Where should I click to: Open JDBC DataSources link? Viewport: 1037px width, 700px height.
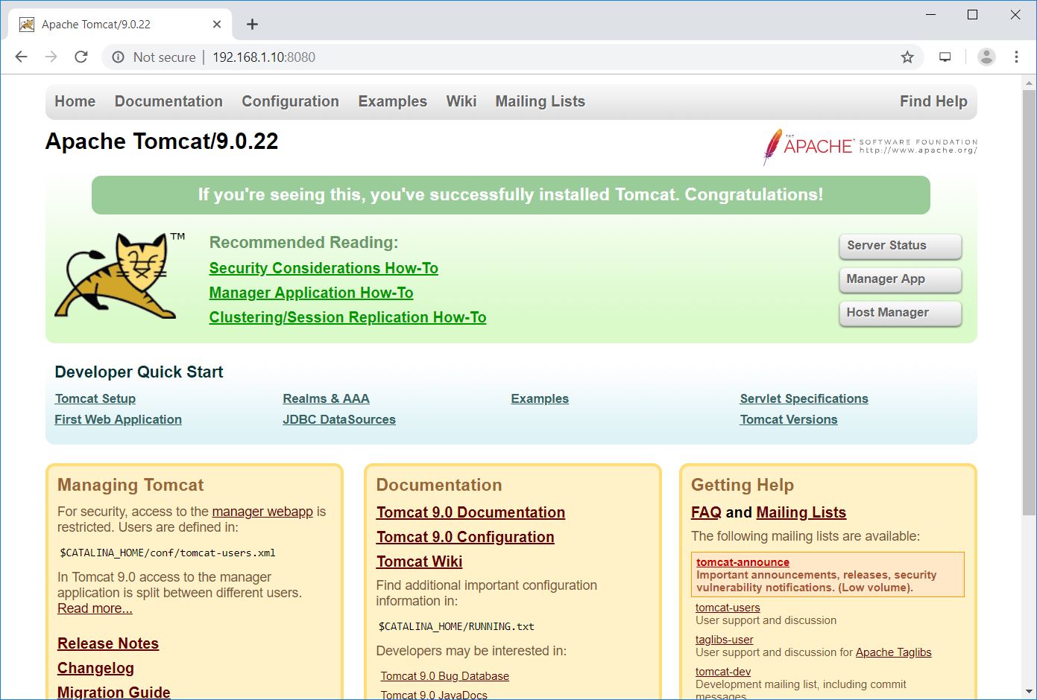[x=339, y=419]
